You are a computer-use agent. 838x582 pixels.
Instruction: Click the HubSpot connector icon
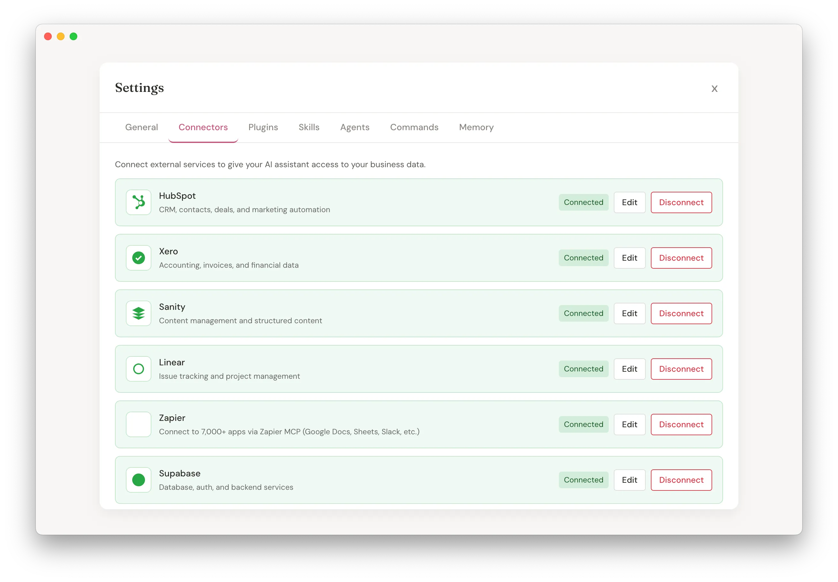click(x=138, y=202)
